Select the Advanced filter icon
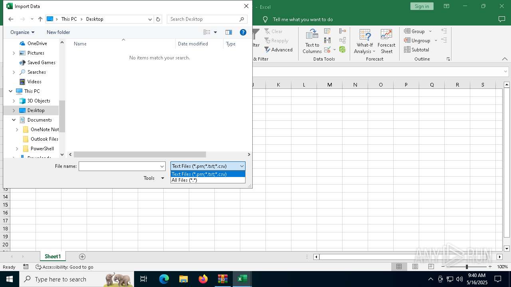Viewport: 511px width, 287px height. [278, 50]
